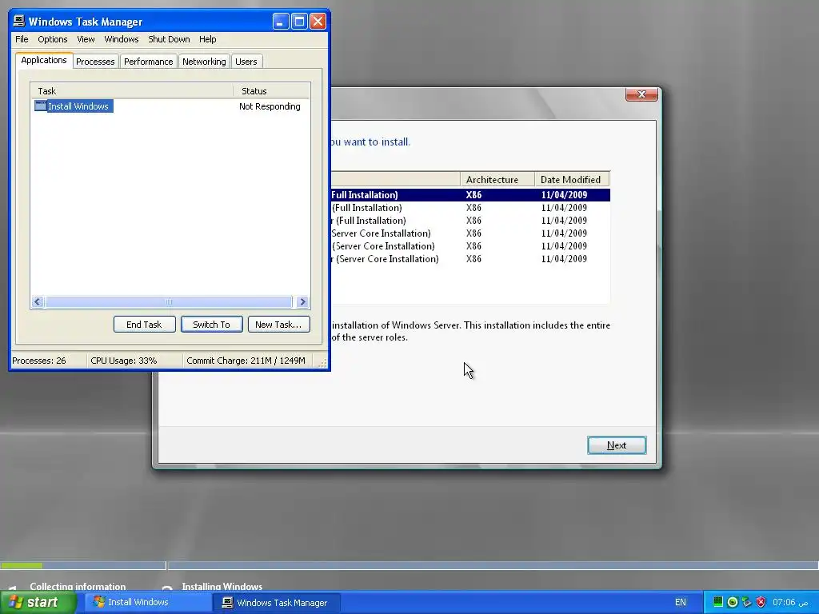Viewport: 819px width, 614px height.
Task: Select the Install Windows task row
Action: (170, 106)
